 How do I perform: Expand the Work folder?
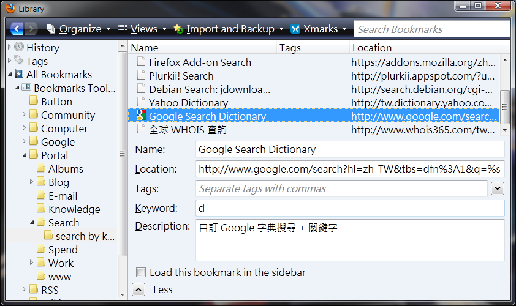32,263
